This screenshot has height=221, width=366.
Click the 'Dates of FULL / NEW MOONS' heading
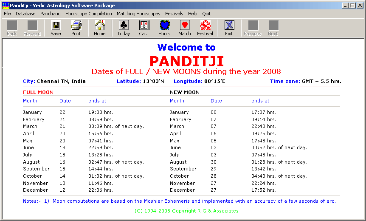point(186,71)
